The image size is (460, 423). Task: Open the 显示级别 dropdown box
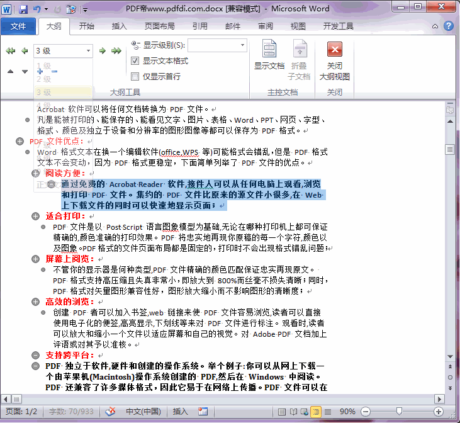[x=217, y=45]
